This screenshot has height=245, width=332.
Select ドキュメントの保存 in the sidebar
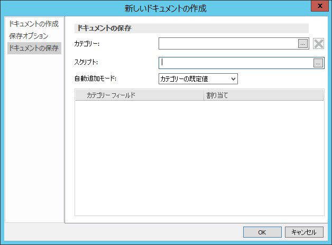[34, 48]
